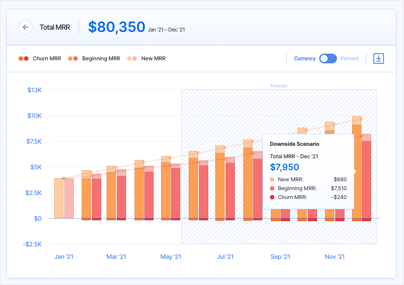Screen dimensions: 404x285
Task: Click the Churn MRR legend color dots
Action: pos(24,59)
